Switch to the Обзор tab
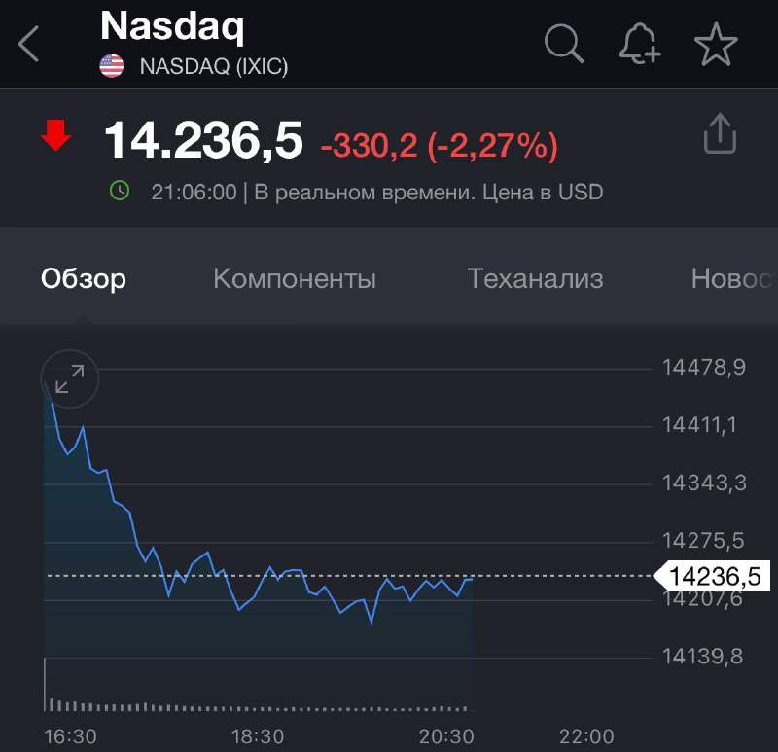778x752 pixels. pos(84,279)
